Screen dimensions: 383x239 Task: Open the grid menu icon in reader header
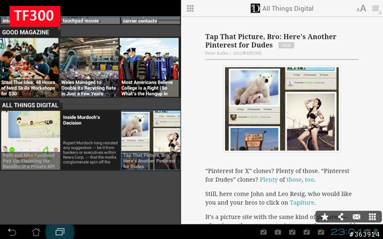coord(190,8)
